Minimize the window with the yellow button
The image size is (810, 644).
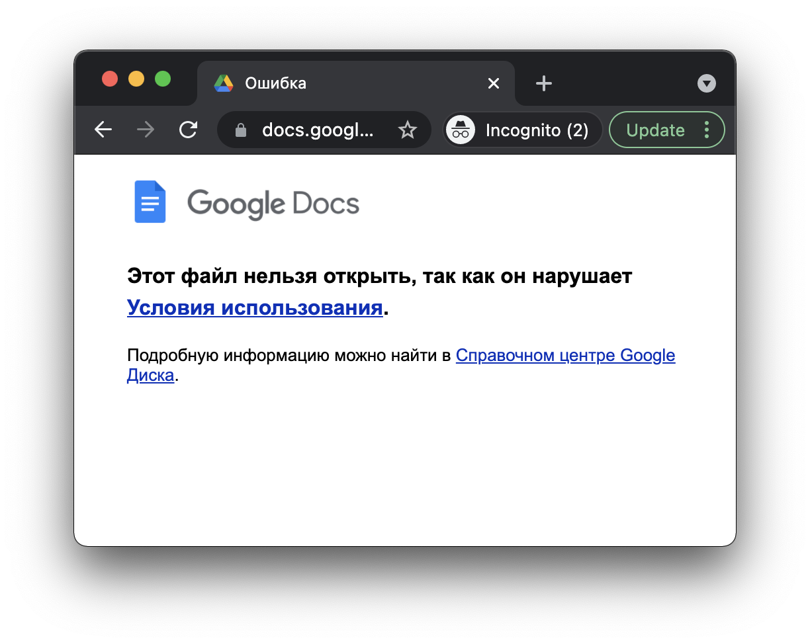(136, 79)
